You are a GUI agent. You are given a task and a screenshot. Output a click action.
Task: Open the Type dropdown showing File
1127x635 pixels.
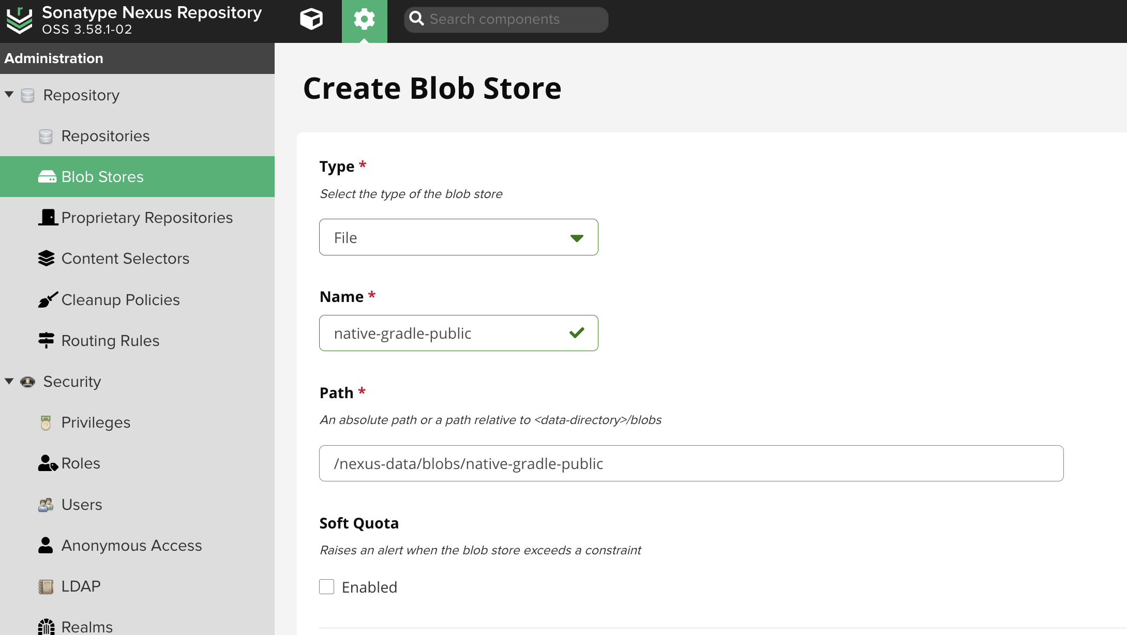[458, 237]
